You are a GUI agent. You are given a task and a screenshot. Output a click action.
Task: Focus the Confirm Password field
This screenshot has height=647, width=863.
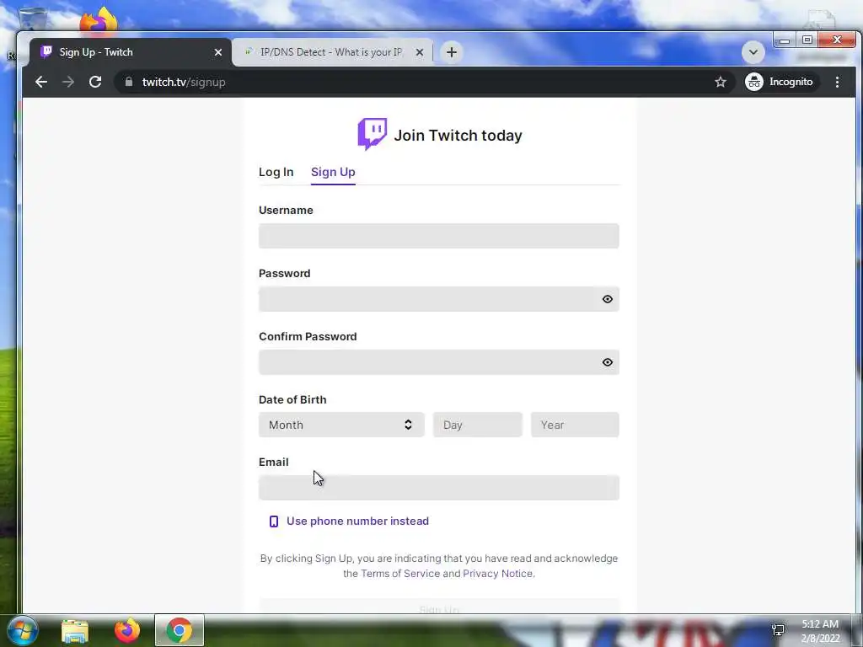(x=438, y=362)
